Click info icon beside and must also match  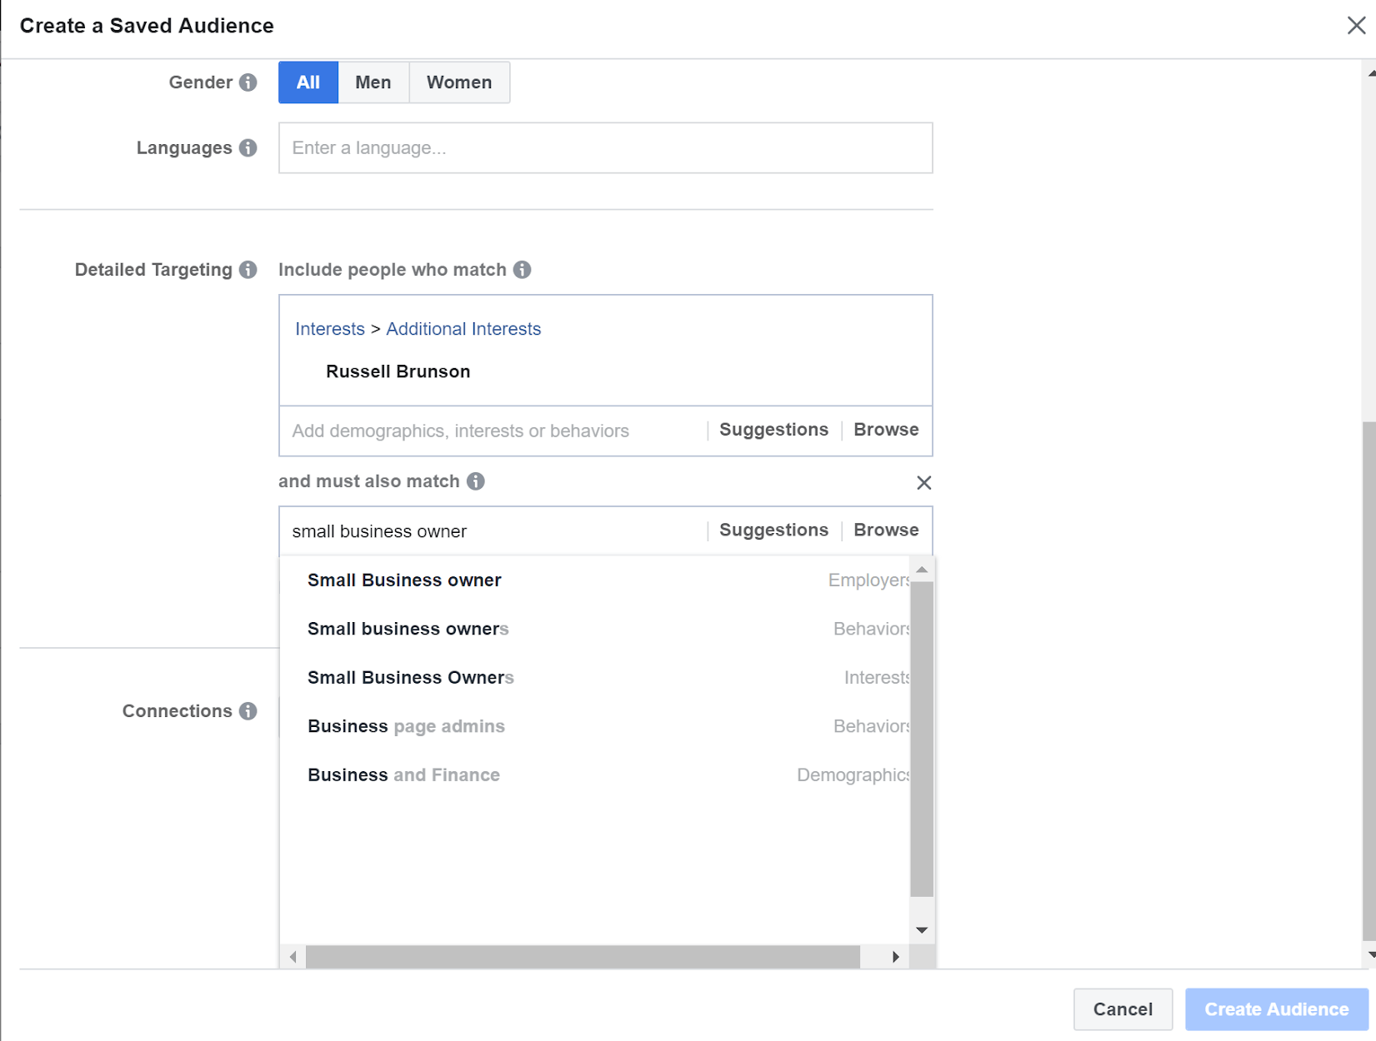(475, 481)
